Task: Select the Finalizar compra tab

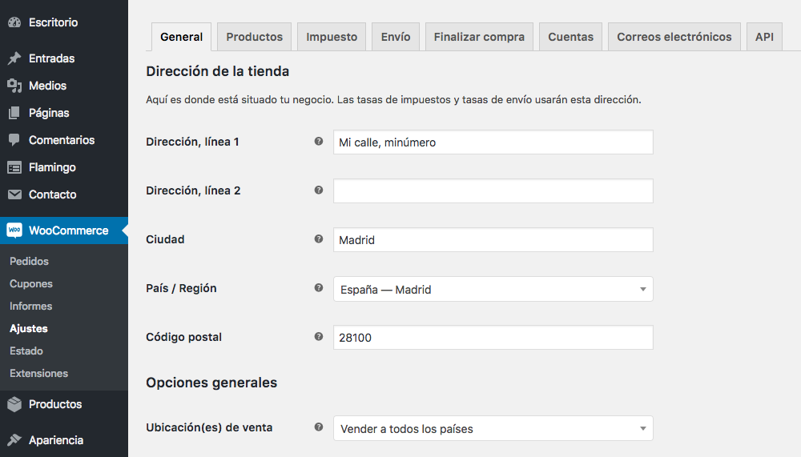Action: click(479, 37)
